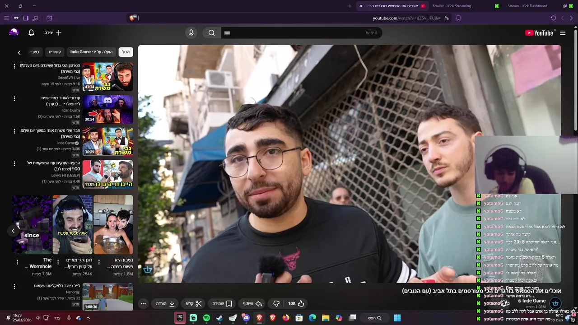Open the Inde Game channel name link
Screen dimensions: 578x325
pos(534,301)
